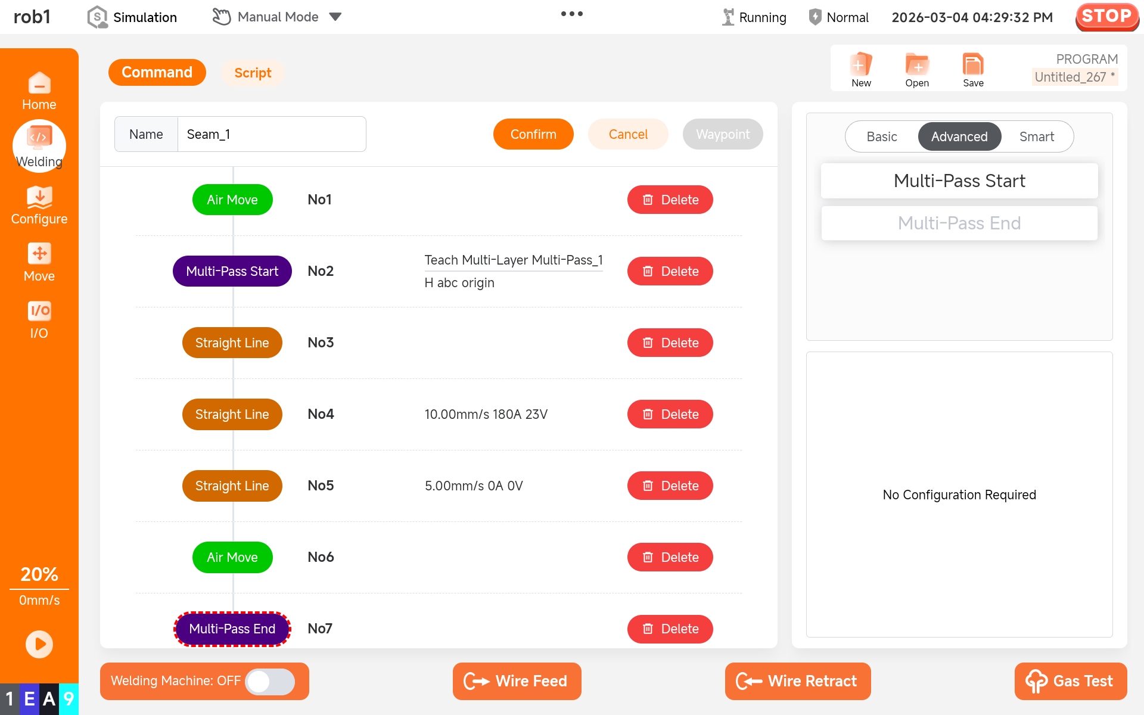Switch to Smart command mode
1144x715 pixels.
coord(1037,136)
